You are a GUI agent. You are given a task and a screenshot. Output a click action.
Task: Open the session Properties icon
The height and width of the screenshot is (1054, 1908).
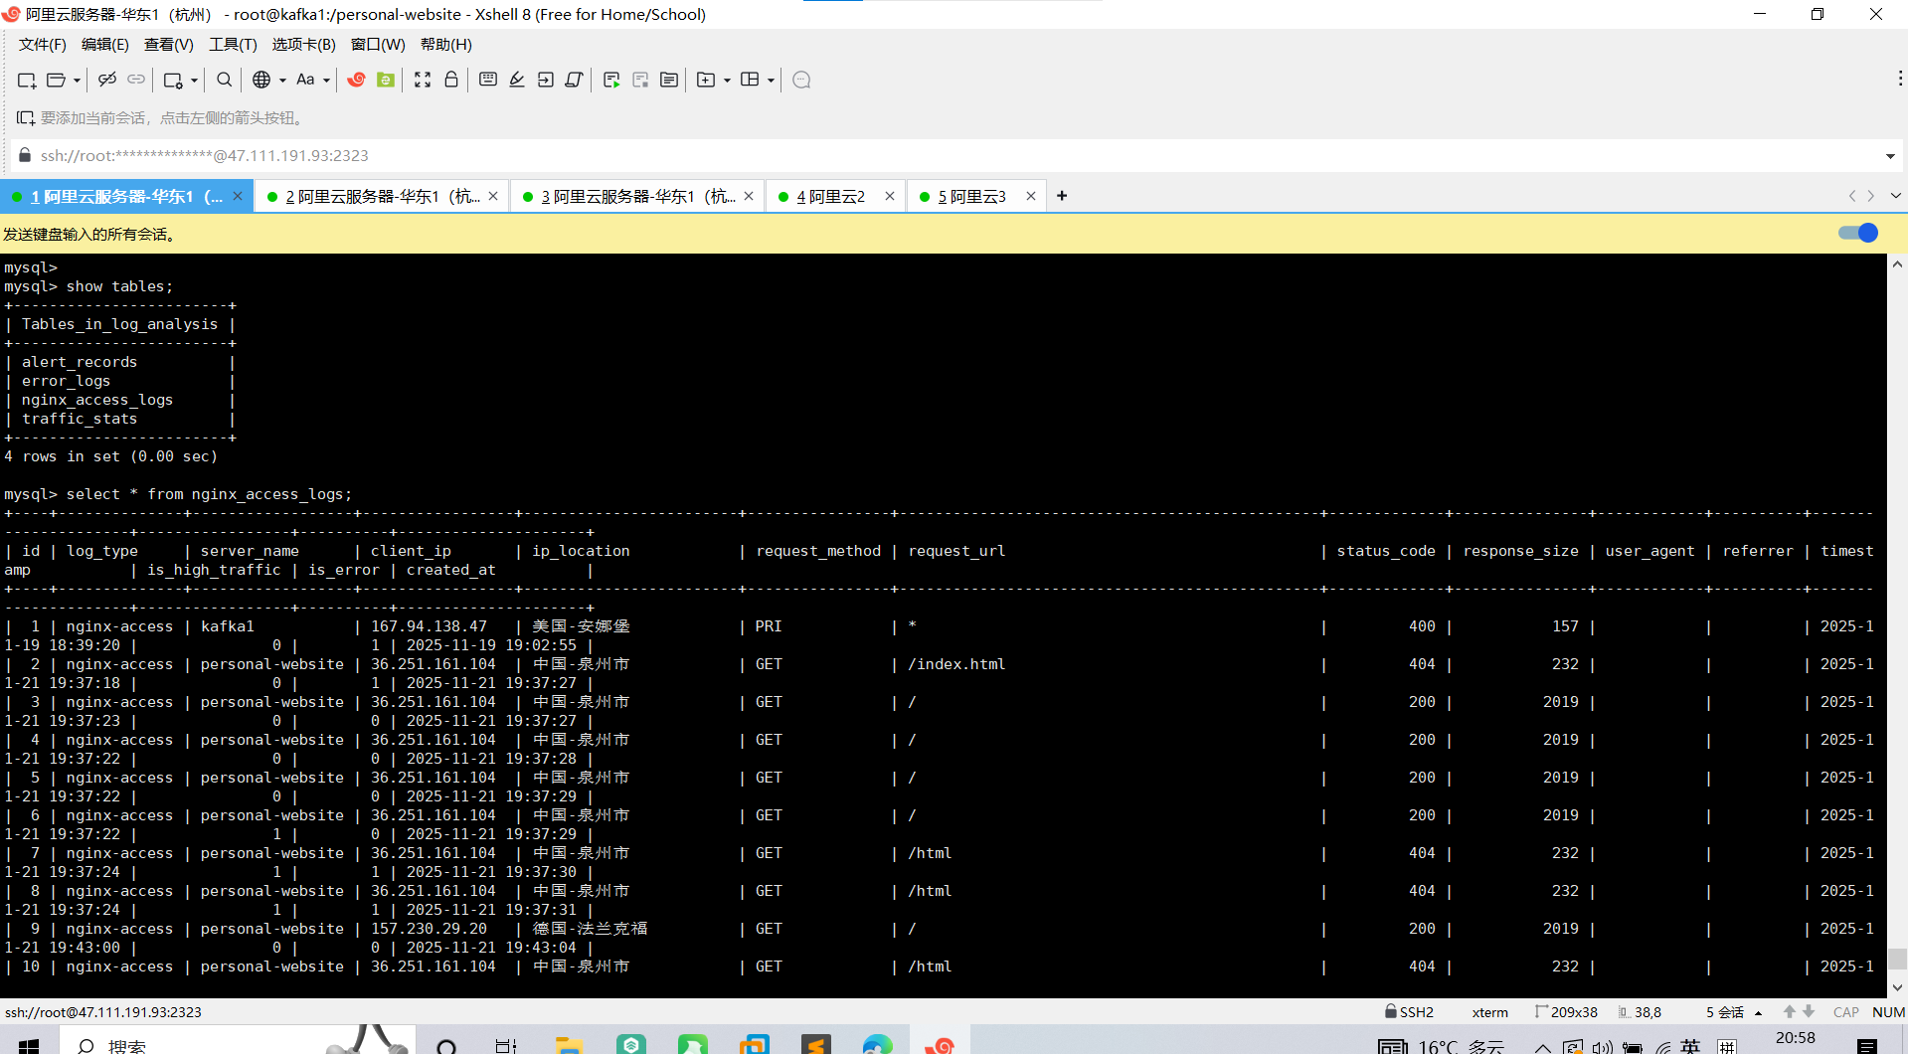coord(173,80)
